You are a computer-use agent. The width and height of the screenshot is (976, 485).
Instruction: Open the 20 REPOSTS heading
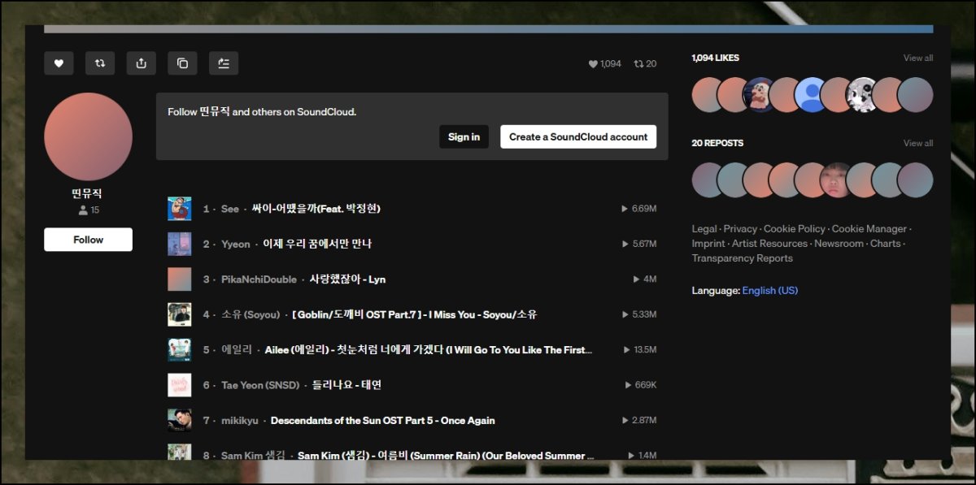(717, 143)
